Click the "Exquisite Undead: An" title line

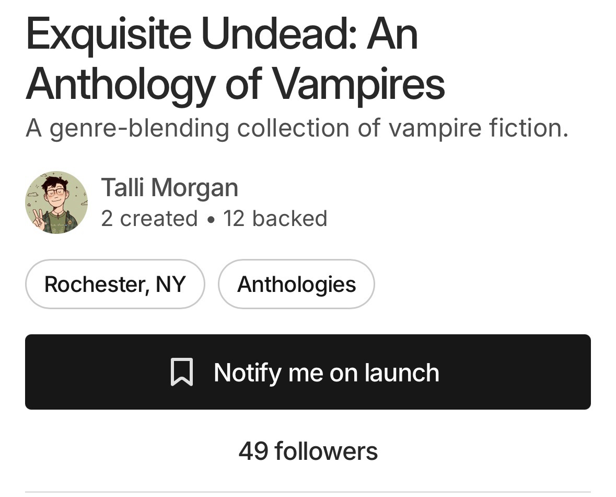click(x=222, y=34)
